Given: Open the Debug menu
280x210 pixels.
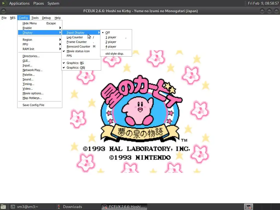Looking at the screenshot, I should [x=46, y=18].
